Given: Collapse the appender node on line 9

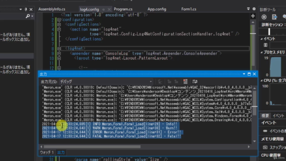Looking at the screenshot, I should (x=59, y=54).
